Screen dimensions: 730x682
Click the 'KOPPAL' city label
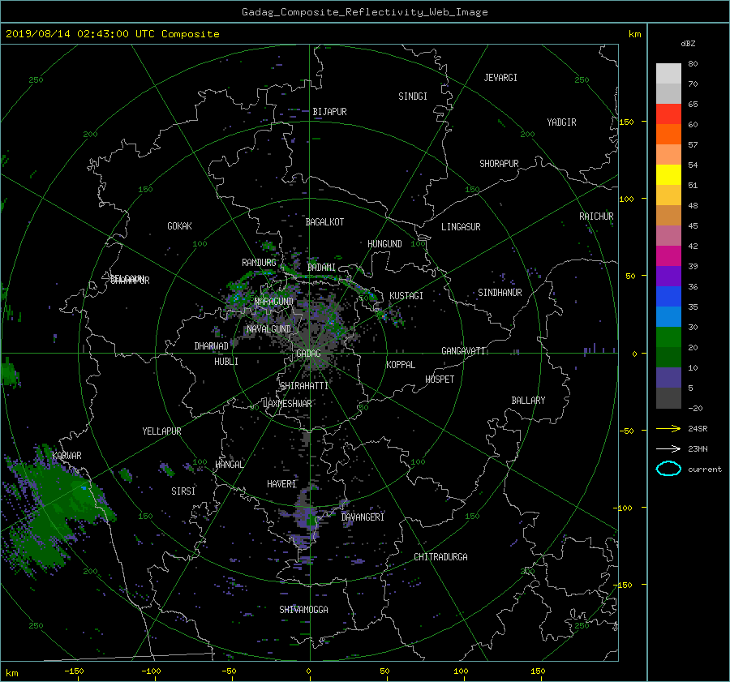pyautogui.click(x=401, y=365)
